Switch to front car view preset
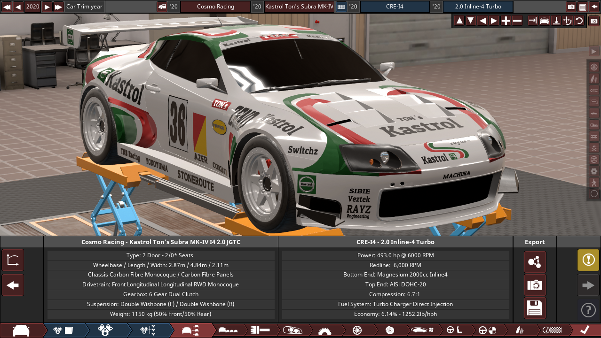Screen dimensions: 601x338 tap(545, 21)
